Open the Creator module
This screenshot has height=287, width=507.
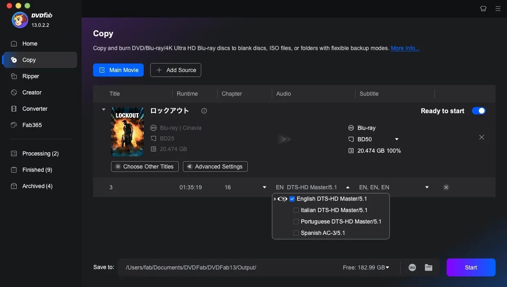31,92
